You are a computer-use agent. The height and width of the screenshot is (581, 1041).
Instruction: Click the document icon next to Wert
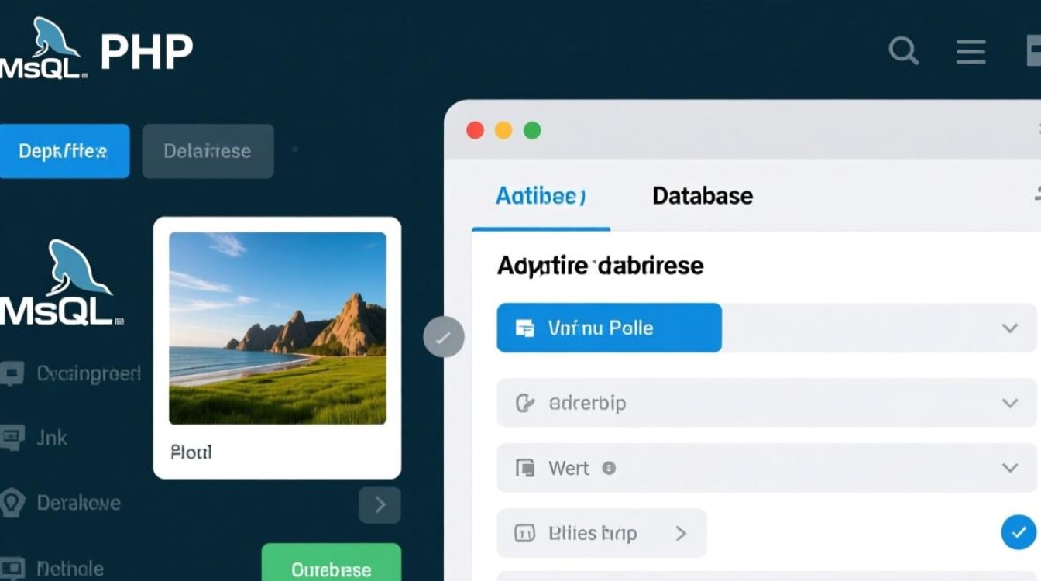tap(525, 468)
